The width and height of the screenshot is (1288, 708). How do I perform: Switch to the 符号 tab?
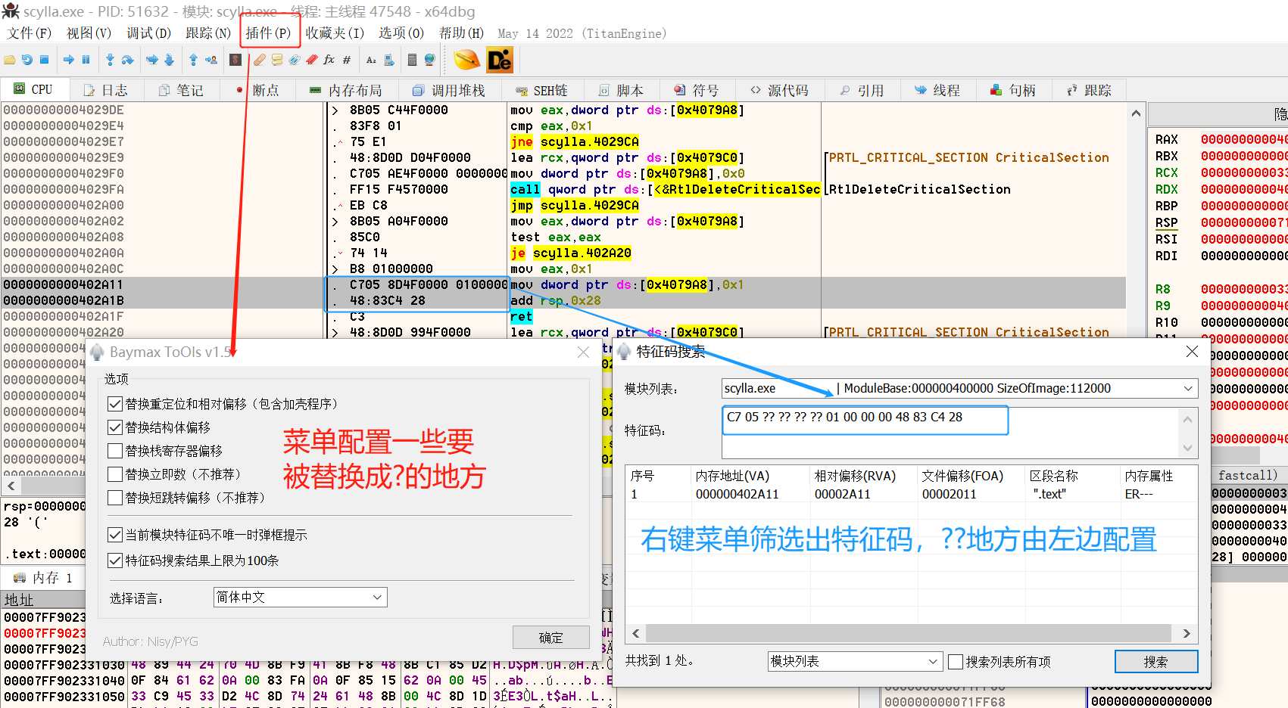click(697, 90)
